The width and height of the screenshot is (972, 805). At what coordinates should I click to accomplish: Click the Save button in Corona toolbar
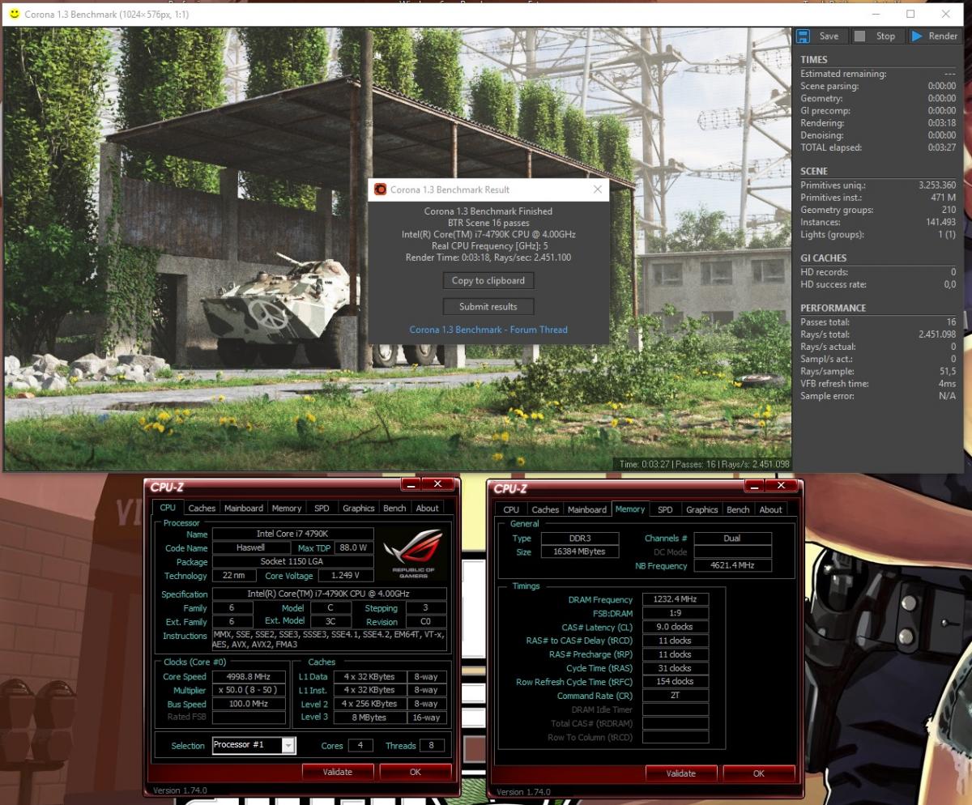[821, 36]
